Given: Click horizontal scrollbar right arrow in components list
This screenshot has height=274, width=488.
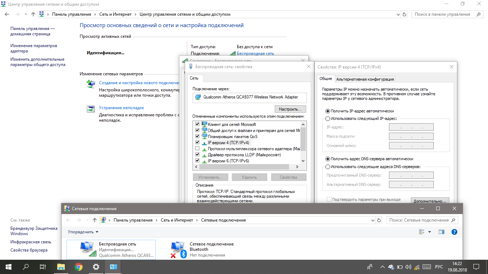Looking at the screenshot, I should pyautogui.click(x=297, y=167).
